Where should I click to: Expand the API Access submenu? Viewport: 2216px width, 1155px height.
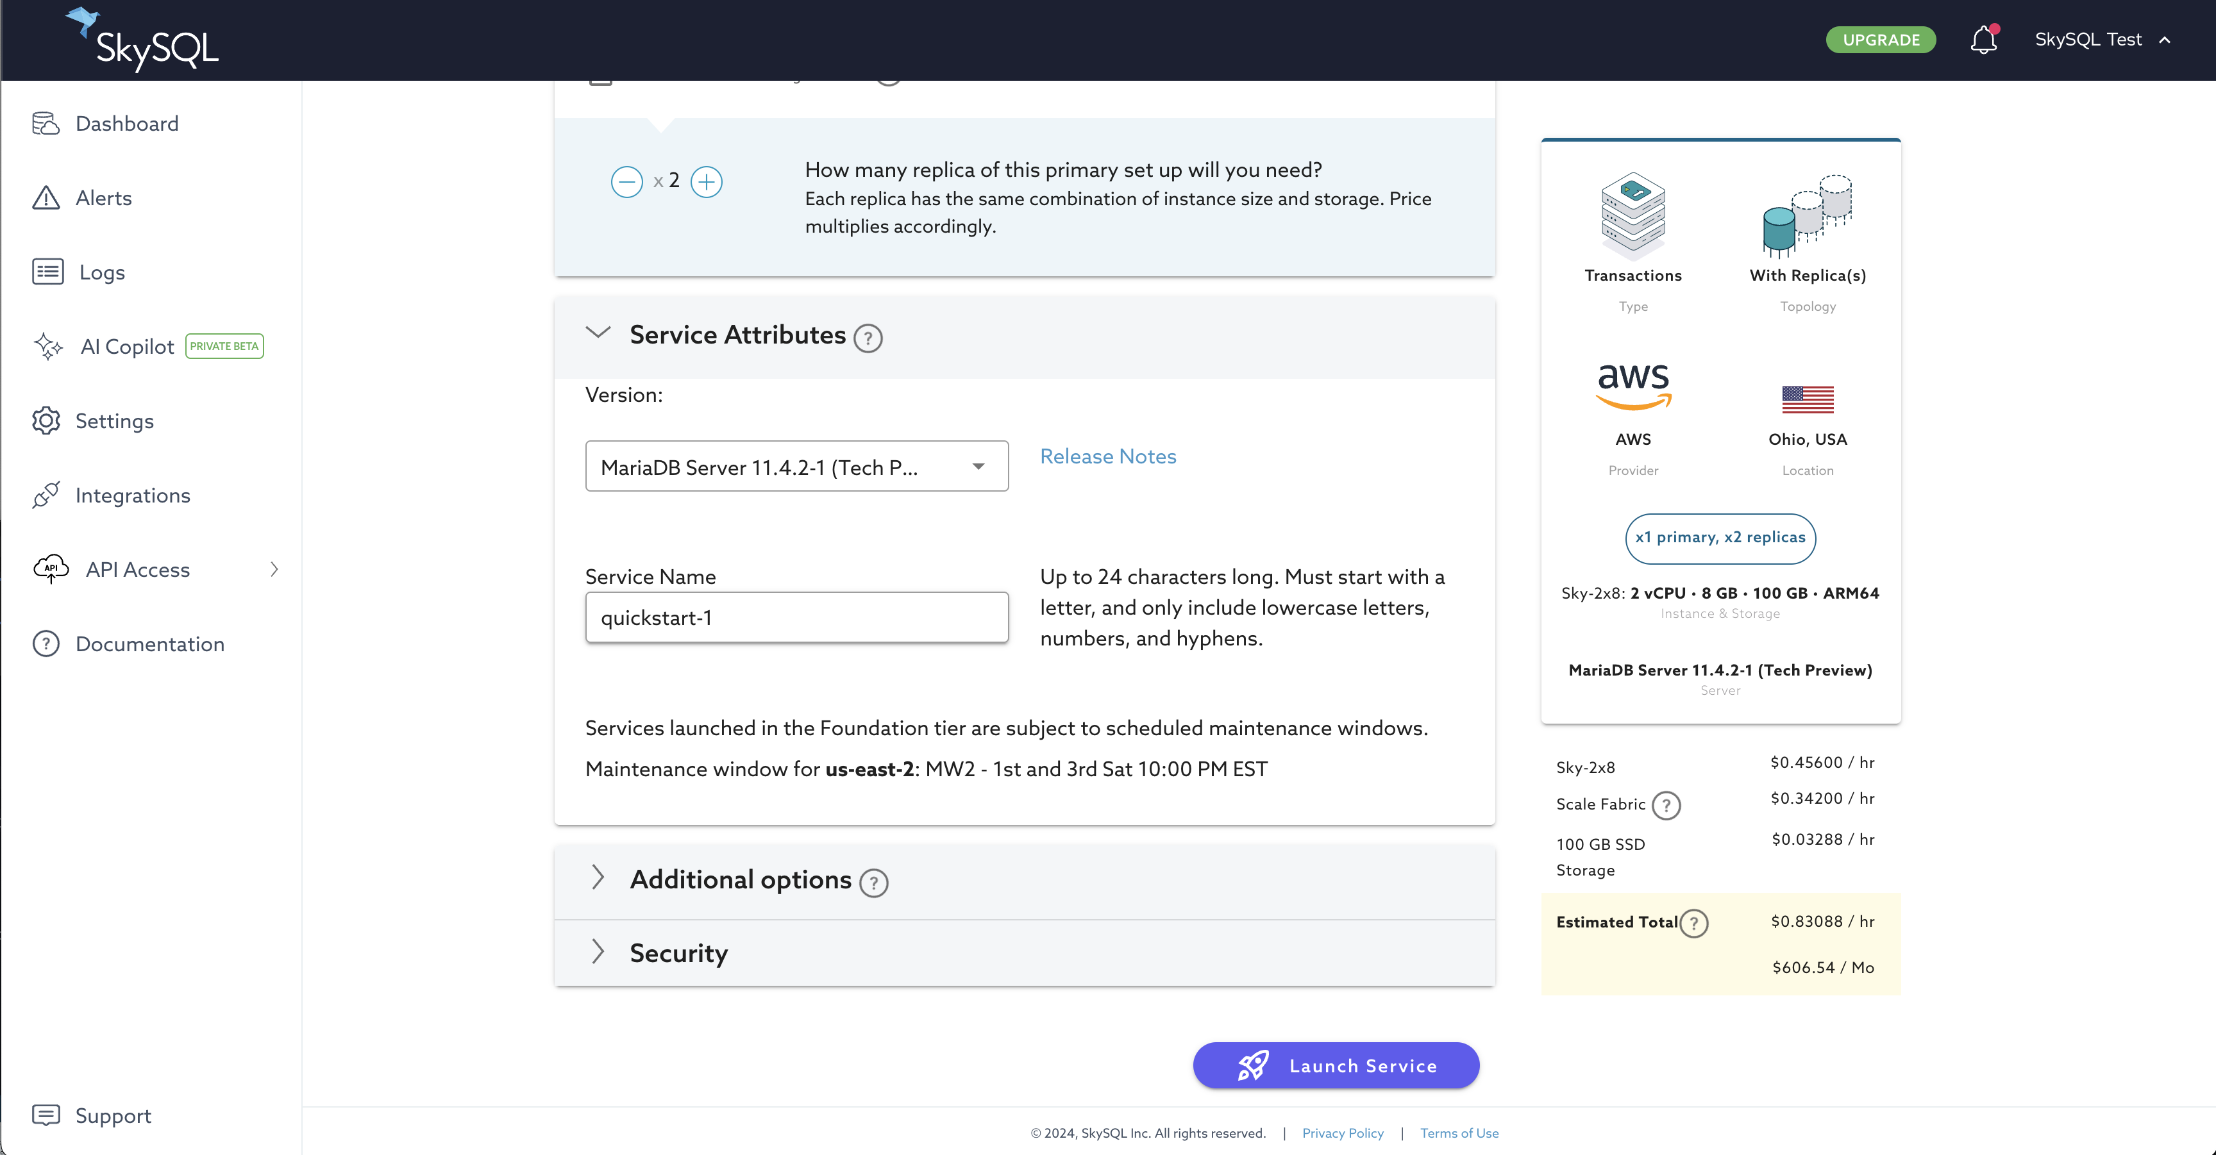point(273,569)
